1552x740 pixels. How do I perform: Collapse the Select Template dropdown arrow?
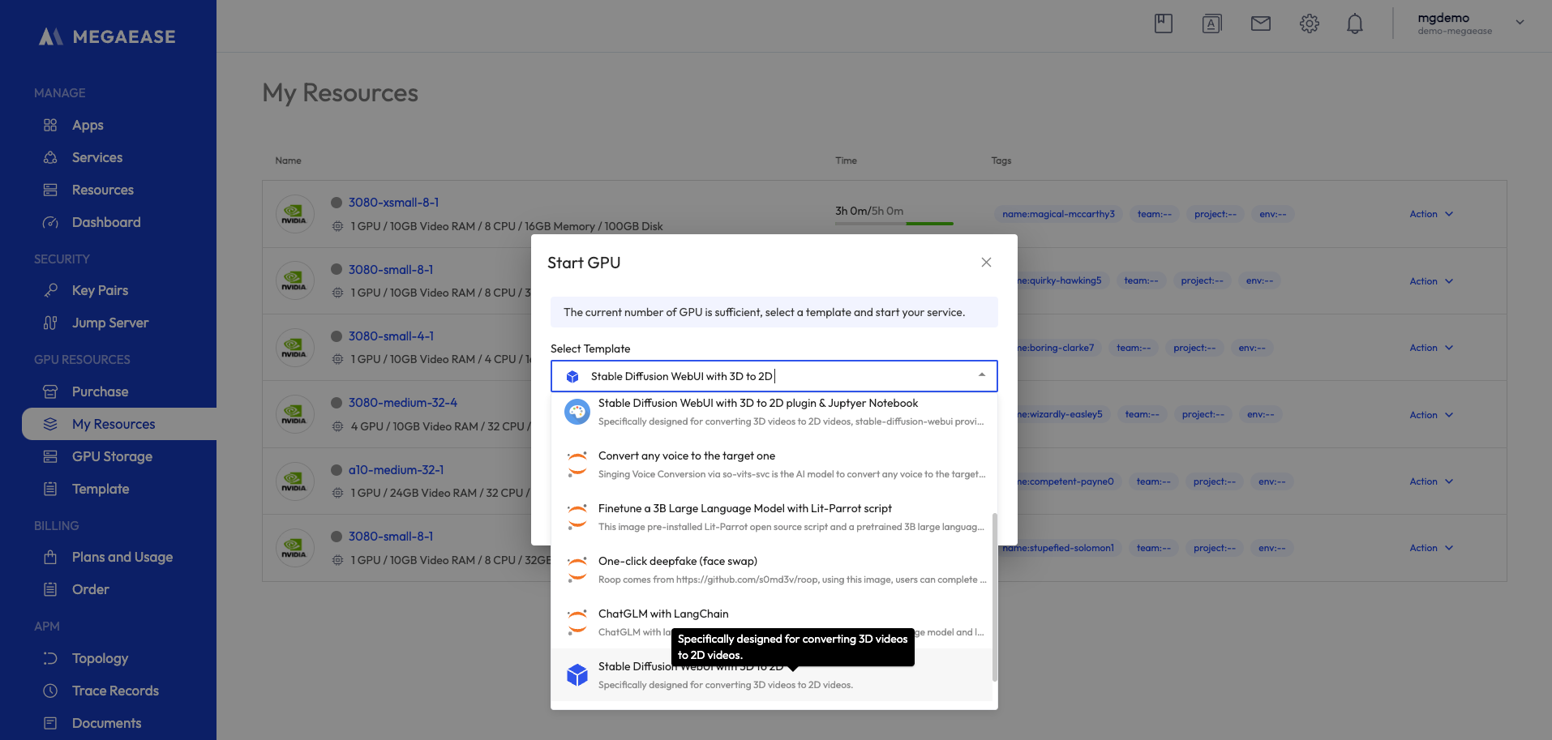click(981, 375)
